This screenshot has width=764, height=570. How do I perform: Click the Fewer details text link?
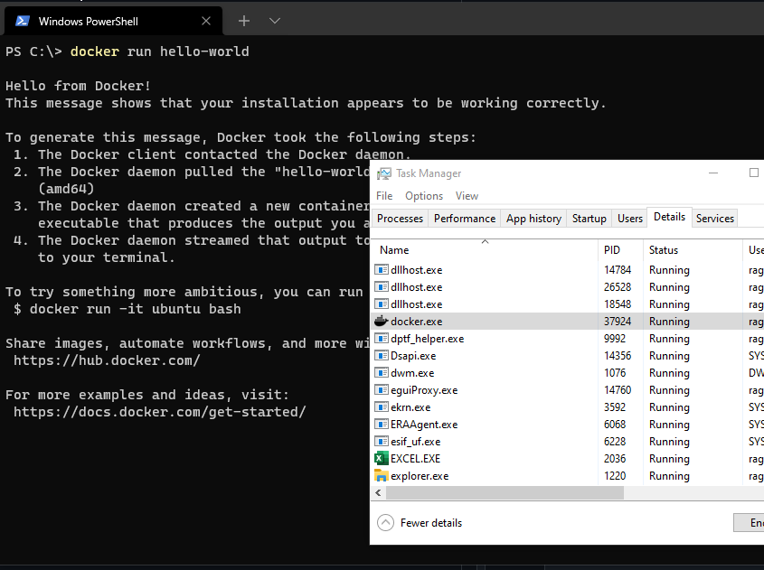point(431,523)
